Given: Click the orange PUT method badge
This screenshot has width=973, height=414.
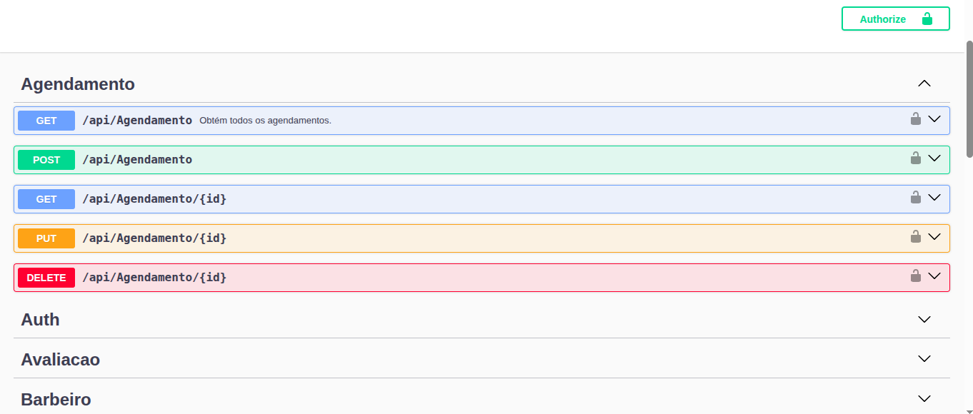Looking at the screenshot, I should (x=46, y=238).
